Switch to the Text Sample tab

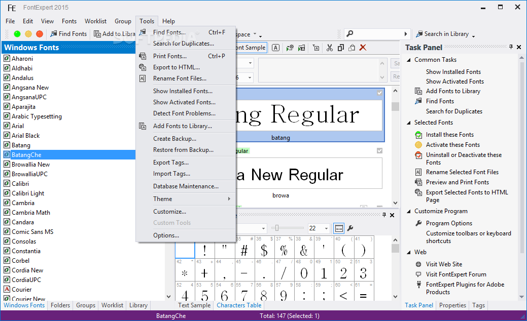click(x=194, y=305)
